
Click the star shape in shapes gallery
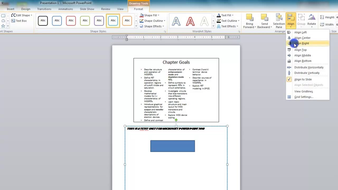[3, 26]
